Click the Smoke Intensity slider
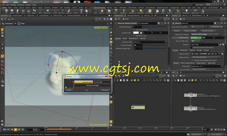 click(x=155, y=27)
